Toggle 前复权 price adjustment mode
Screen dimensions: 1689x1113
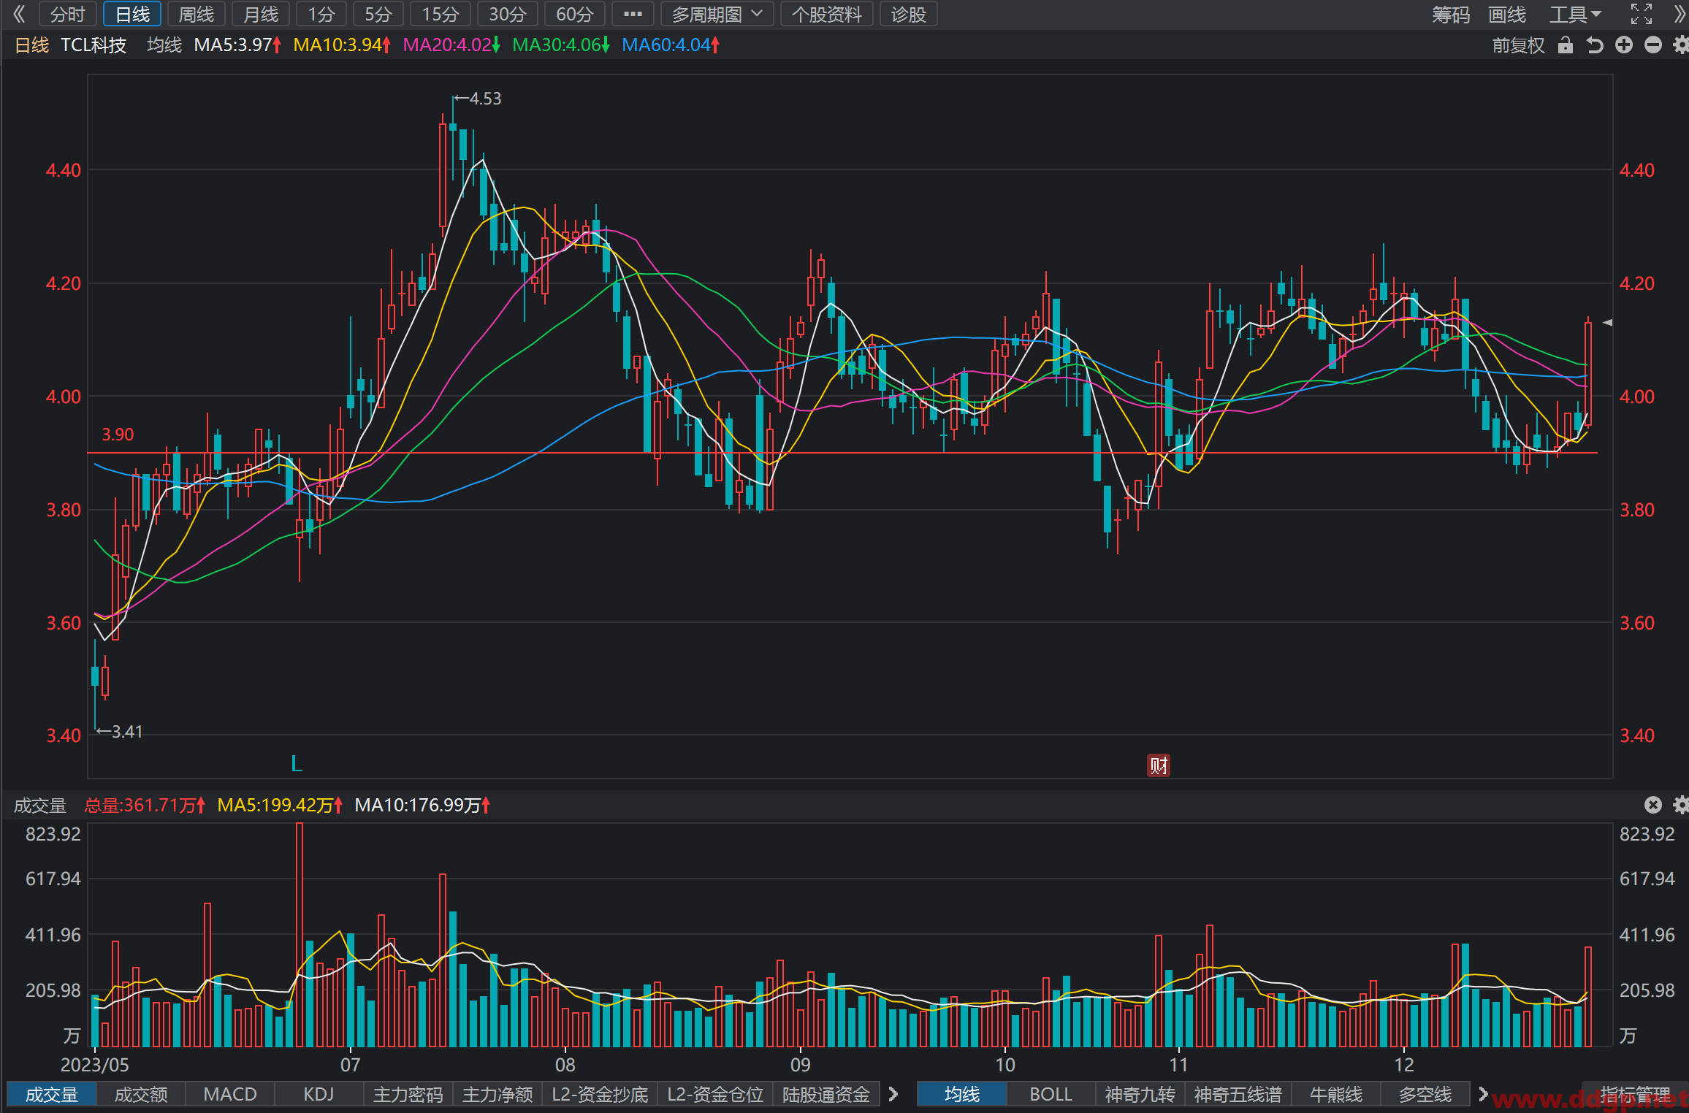(x=1519, y=45)
